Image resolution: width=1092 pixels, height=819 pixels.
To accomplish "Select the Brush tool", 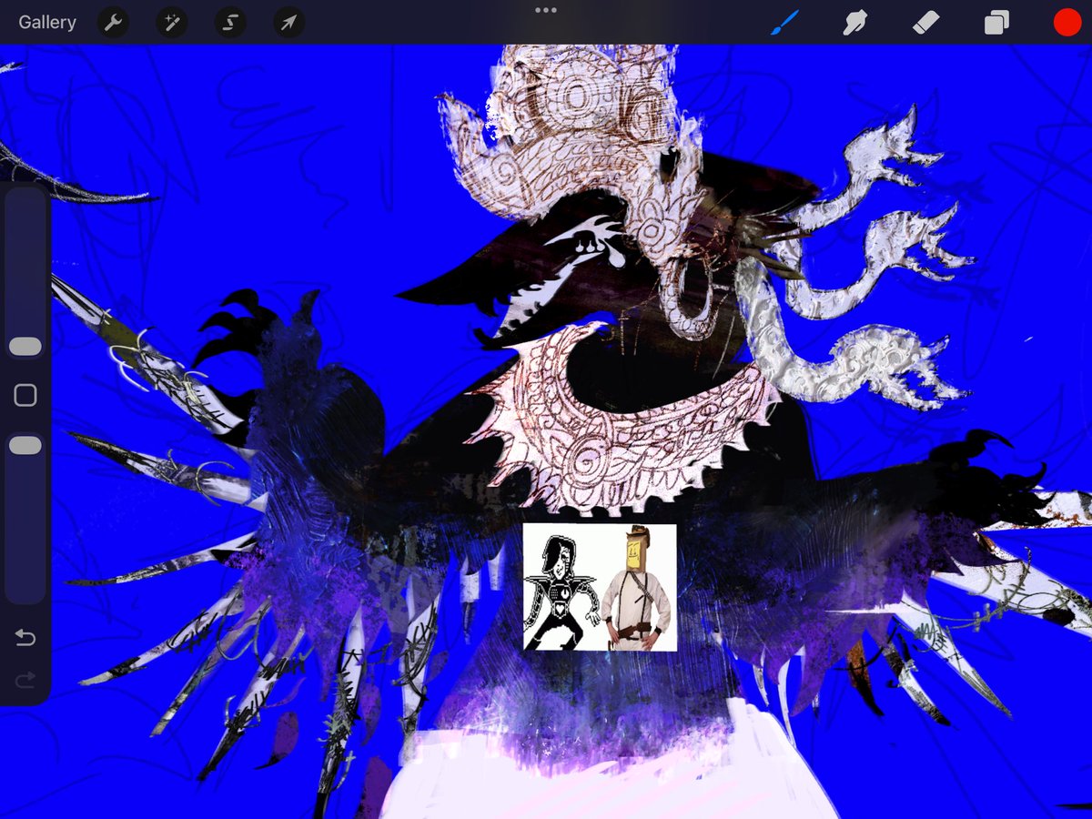I will point(784,23).
